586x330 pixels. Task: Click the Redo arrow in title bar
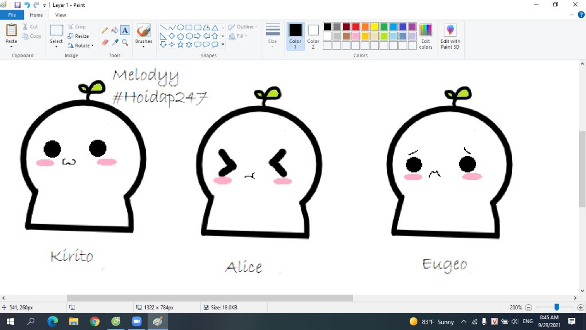36,5
